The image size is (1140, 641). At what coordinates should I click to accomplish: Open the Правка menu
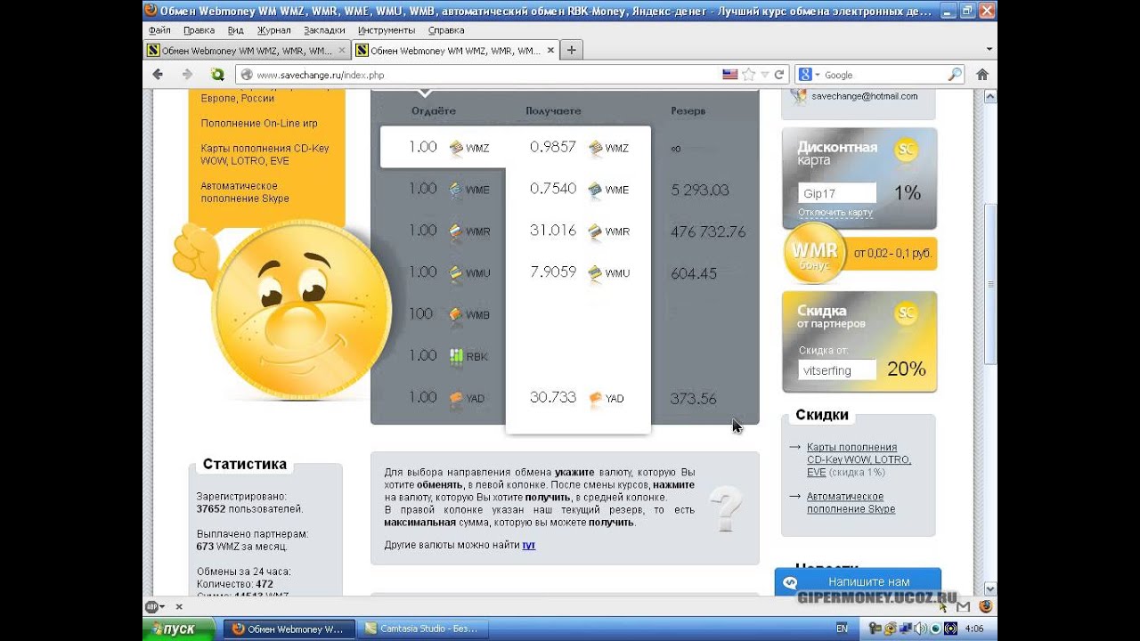[x=199, y=29]
